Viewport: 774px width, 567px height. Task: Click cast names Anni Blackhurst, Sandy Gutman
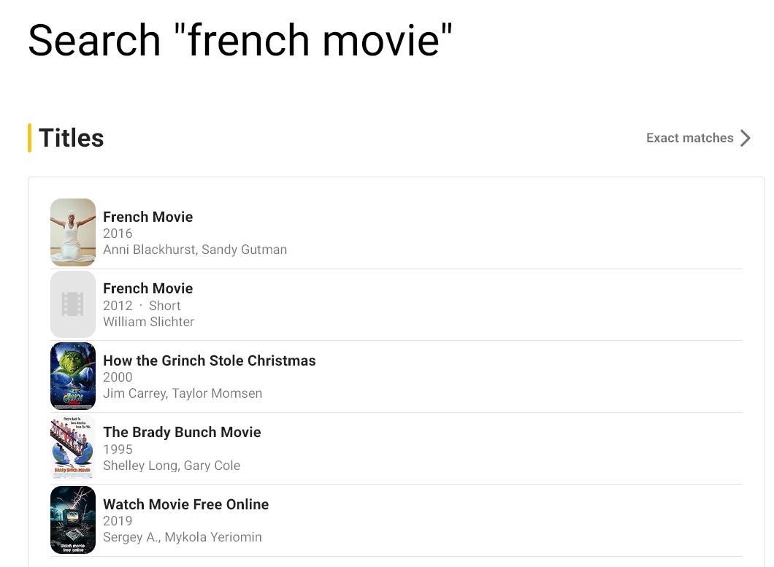(195, 250)
